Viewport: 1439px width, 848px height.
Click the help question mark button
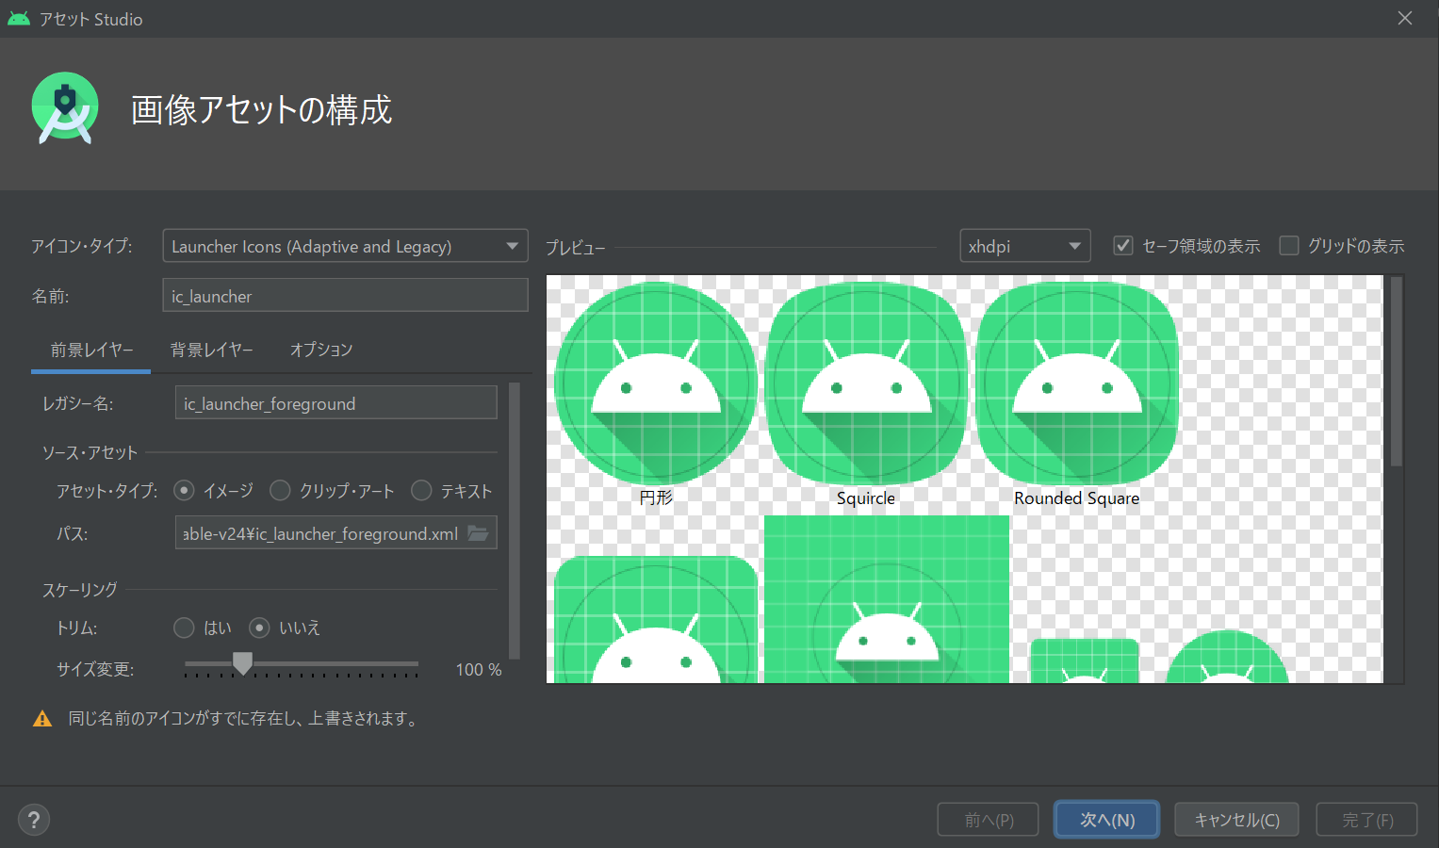tap(34, 820)
